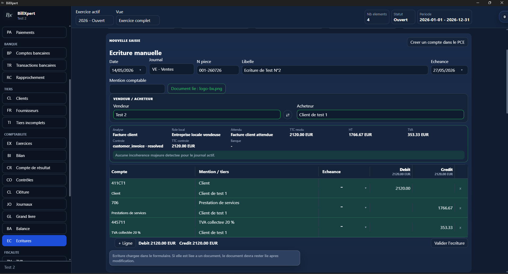Viewport: 508px width, 274px height.
Task: Minimize the BillXpert window
Action: [x=478, y=3]
